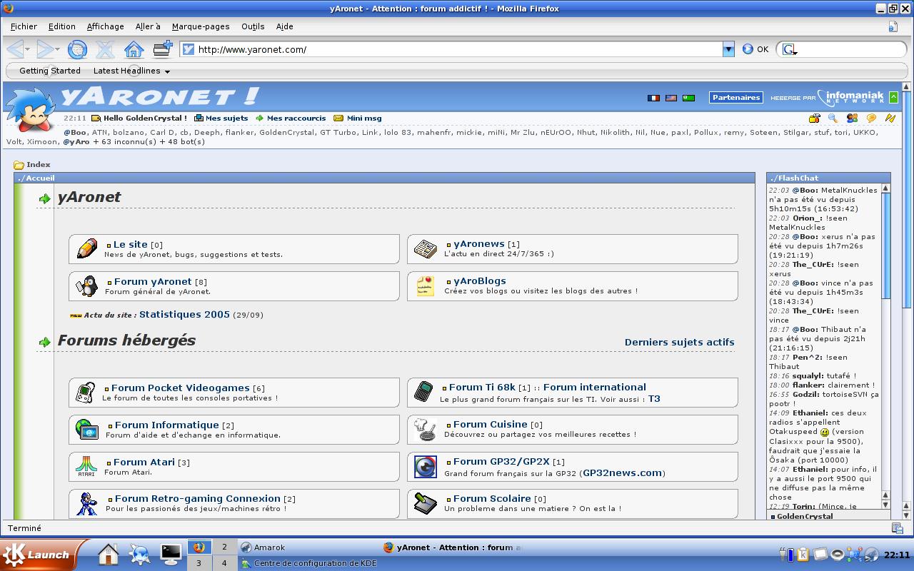Click the newspaper icon for yAronews
This screenshot has height=571, width=914.
(425, 248)
